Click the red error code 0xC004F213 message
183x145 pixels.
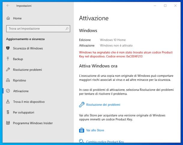[126, 54]
